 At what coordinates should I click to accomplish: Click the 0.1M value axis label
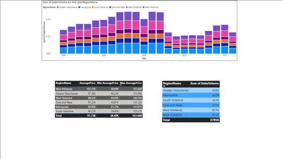click(x=48, y=36)
